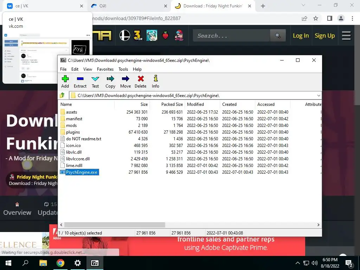The width and height of the screenshot is (360, 270).
Task: Click the search magnifier on GameBanana
Action: click(278, 36)
